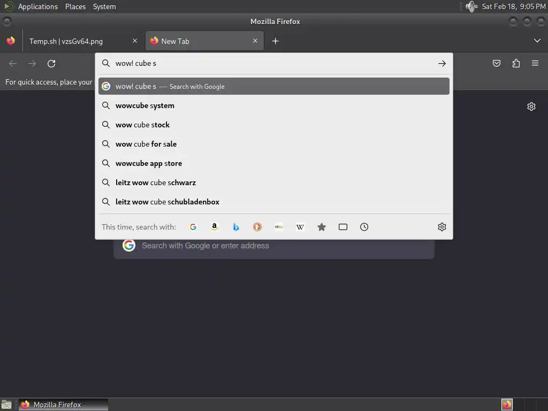Screen dimensions: 548x411
Task: Save to Pocket icon
Action: (496, 63)
